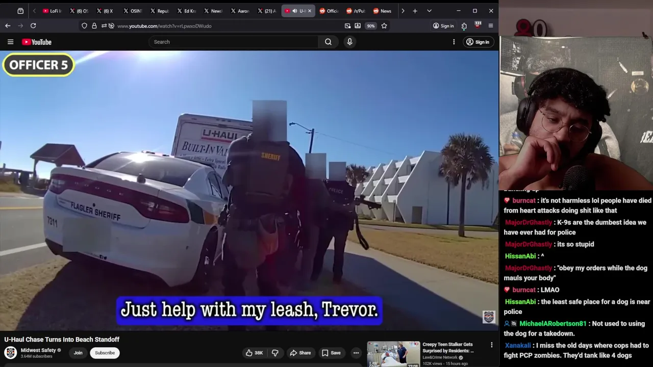Open the browser extensions puzzle icon
This screenshot has width=653, height=367.
coord(464,26)
